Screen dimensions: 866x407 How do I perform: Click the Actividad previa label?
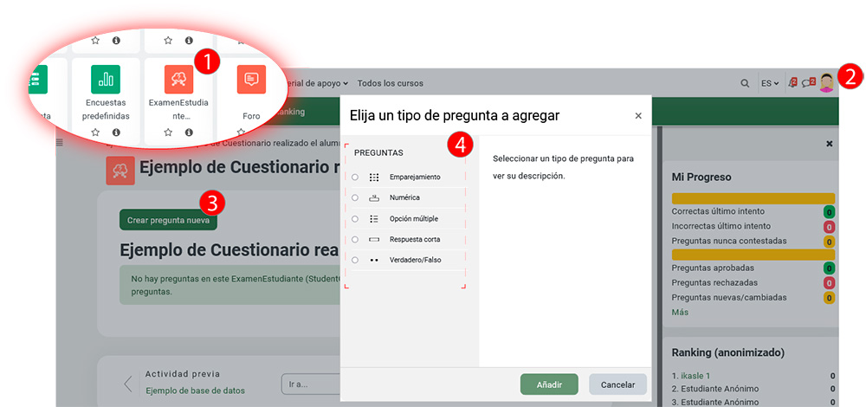click(182, 374)
